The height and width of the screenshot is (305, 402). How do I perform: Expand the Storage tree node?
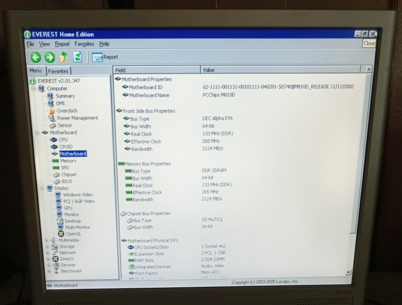[x=47, y=247]
